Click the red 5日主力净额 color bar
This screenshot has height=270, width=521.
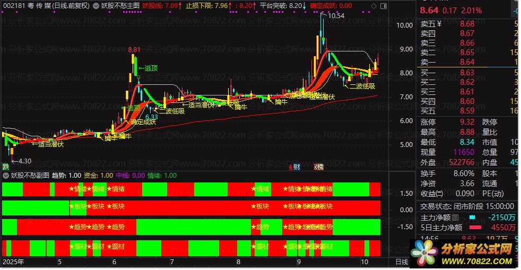[x=475, y=228]
